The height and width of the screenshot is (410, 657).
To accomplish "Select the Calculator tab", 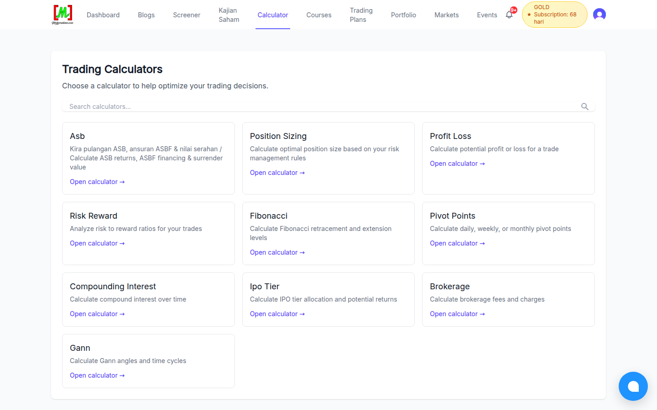I will point(273,15).
